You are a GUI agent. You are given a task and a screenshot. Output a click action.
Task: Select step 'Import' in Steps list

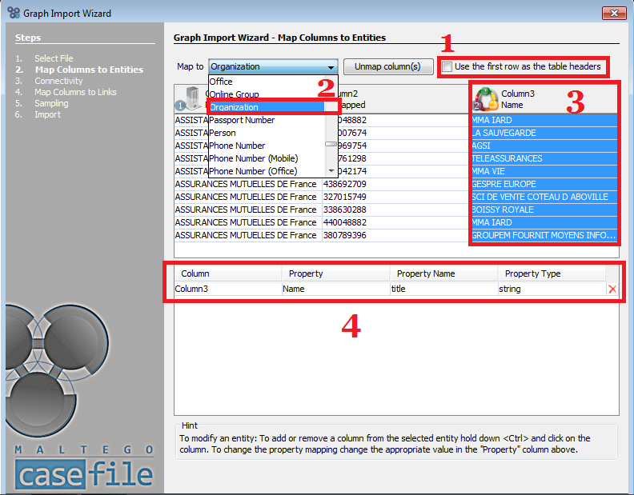point(48,115)
